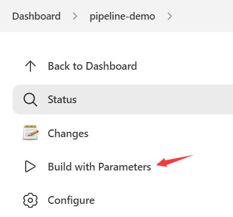Expand the chevron after pipeline-demo breadcrumb
This screenshot has width=233, height=217.
coord(169,16)
